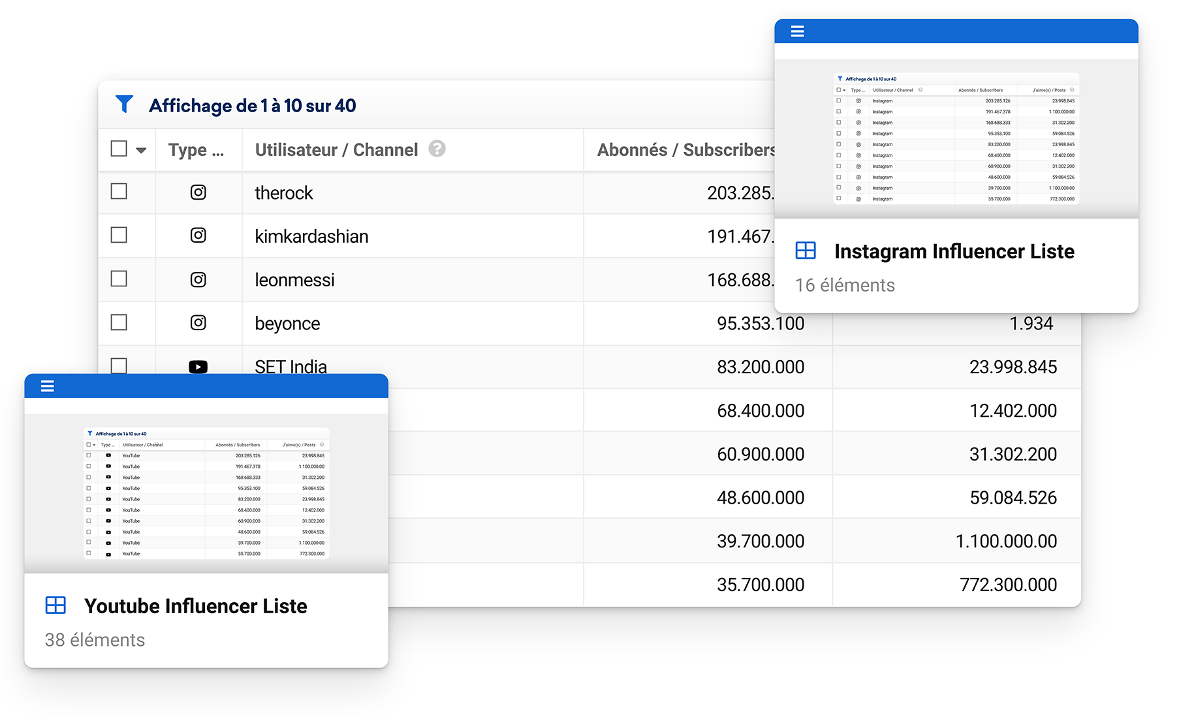Check the box for therock row
The width and height of the screenshot is (1179, 715).
click(119, 191)
